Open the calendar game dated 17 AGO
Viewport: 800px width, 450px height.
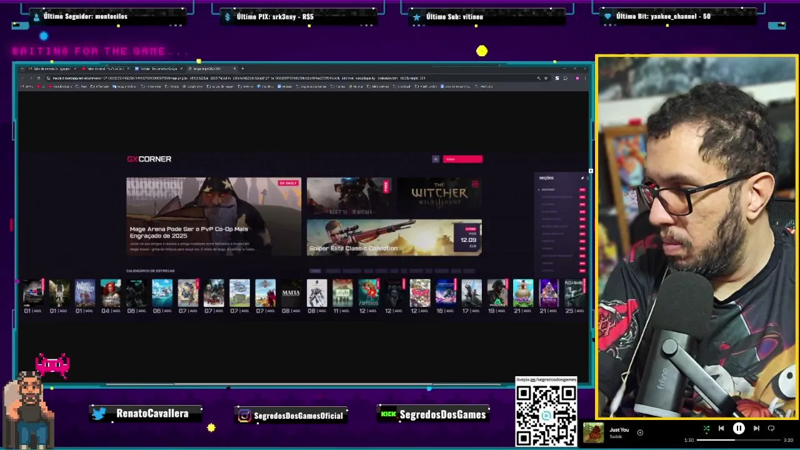pyautogui.click(x=471, y=293)
